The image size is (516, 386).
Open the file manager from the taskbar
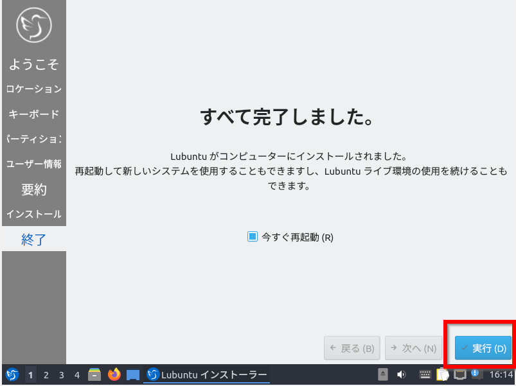[94, 374]
